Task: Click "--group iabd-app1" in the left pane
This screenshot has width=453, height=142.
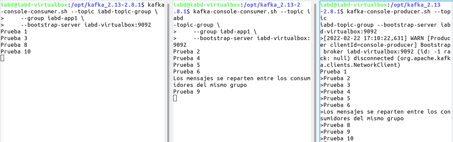Action: (x=49, y=18)
